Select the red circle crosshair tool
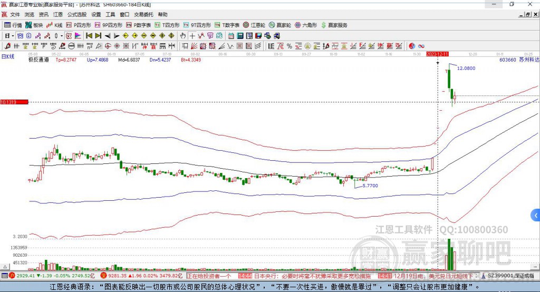The height and width of the screenshot is (292, 540). tap(108, 46)
